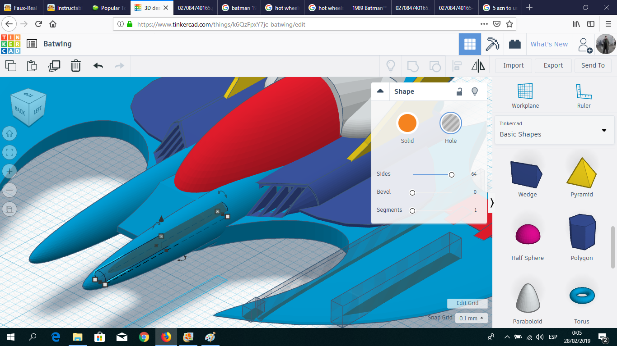Screen dimensions: 617x346
Task: Select the Duplicate tool in the toolbar
Action: [x=54, y=66]
